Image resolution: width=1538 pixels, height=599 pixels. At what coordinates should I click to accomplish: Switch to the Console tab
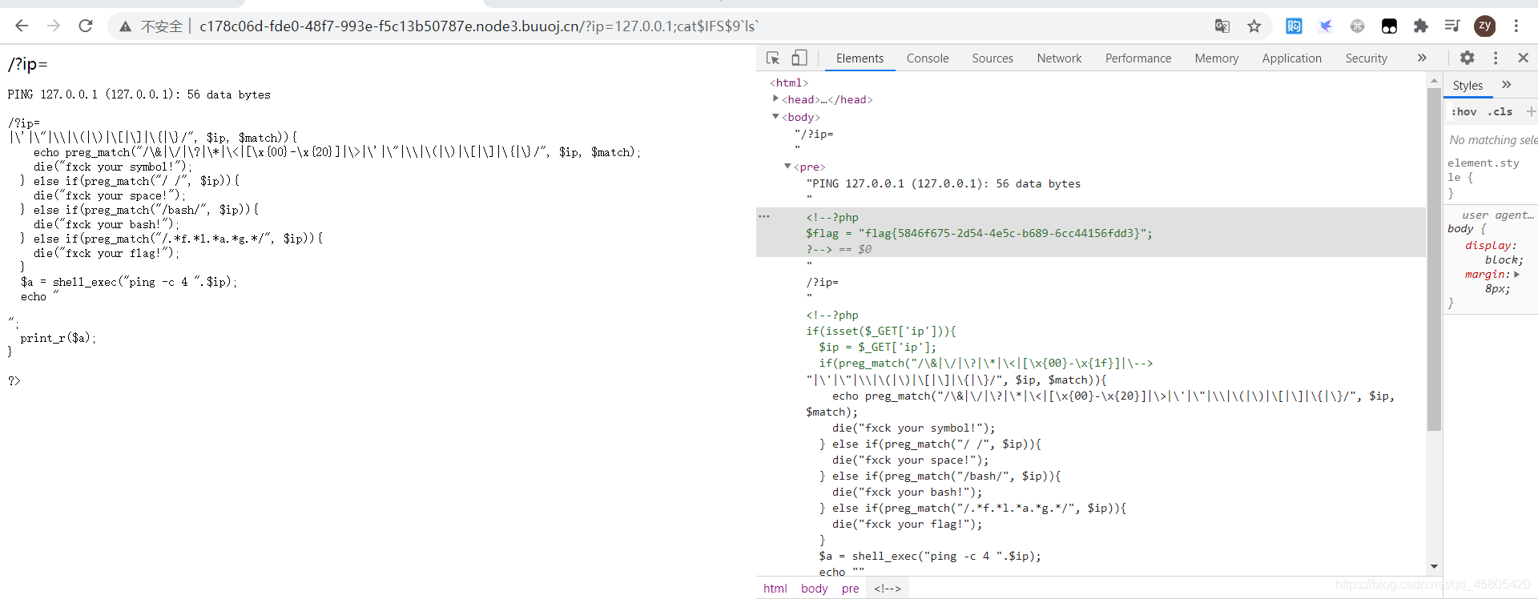pyautogui.click(x=928, y=58)
